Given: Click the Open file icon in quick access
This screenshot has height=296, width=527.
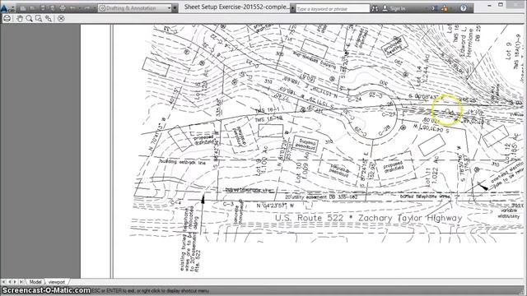Looking at the screenshot, I should pos(33,8).
